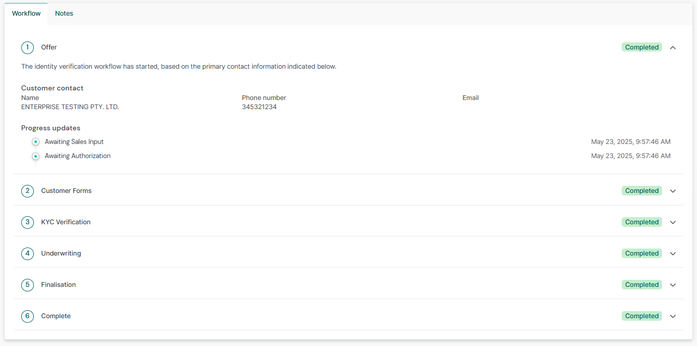
Task: Click the Offer step Completed badge
Action: coord(641,47)
